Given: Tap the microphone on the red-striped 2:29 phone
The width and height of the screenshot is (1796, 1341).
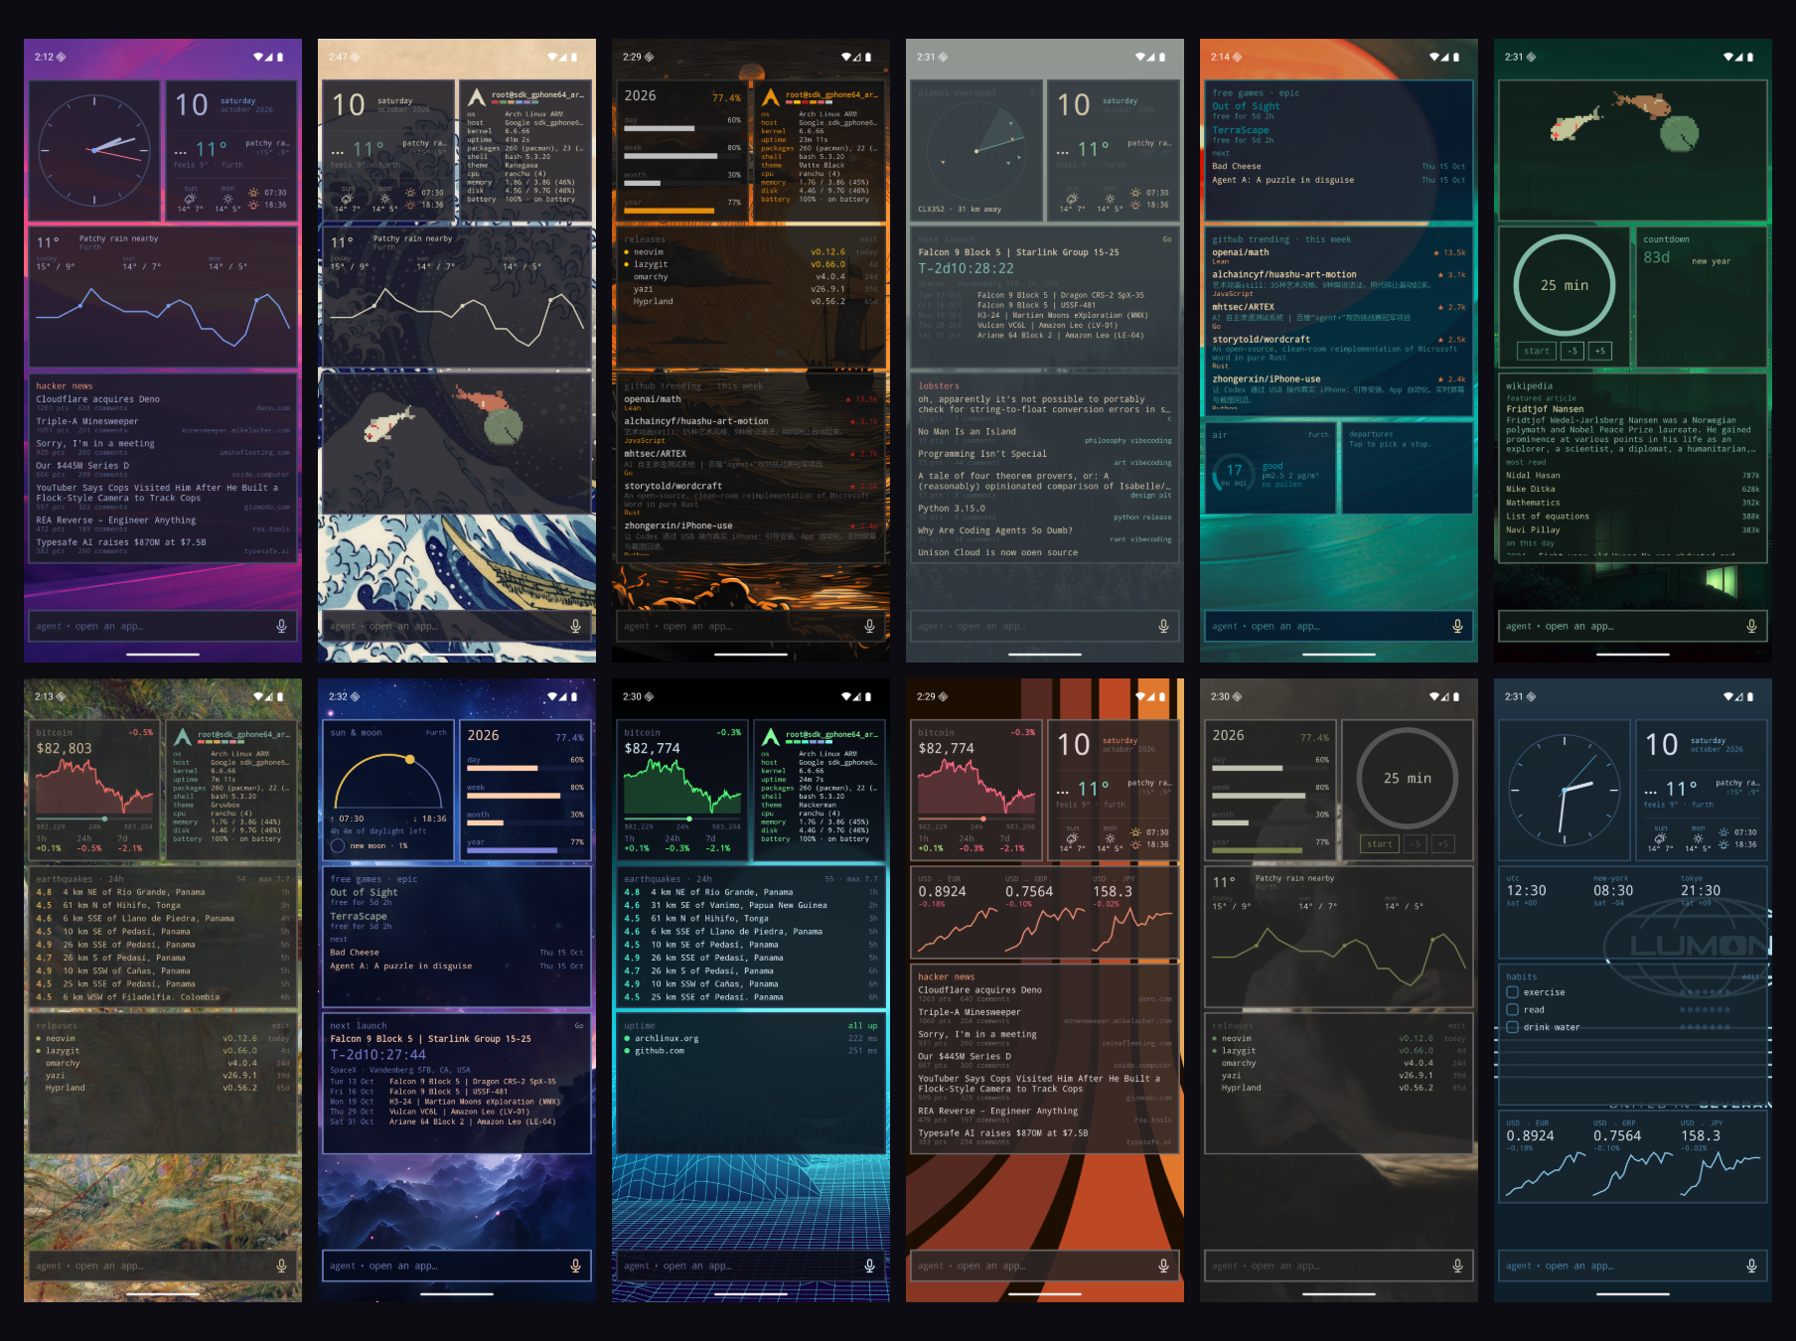Looking at the screenshot, I should point(1163,1266).
